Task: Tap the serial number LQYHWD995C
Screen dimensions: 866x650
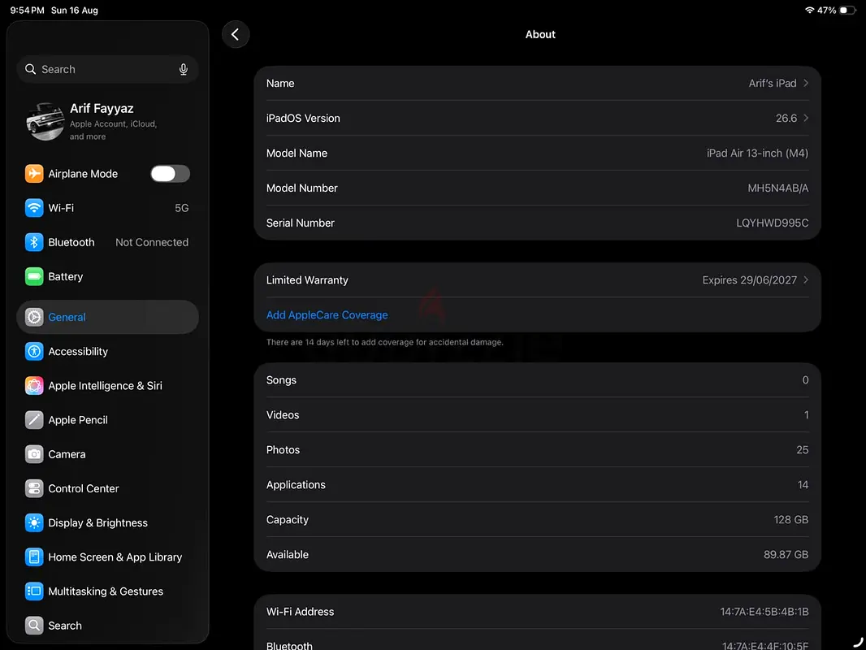Action: [x=772, y=223]
